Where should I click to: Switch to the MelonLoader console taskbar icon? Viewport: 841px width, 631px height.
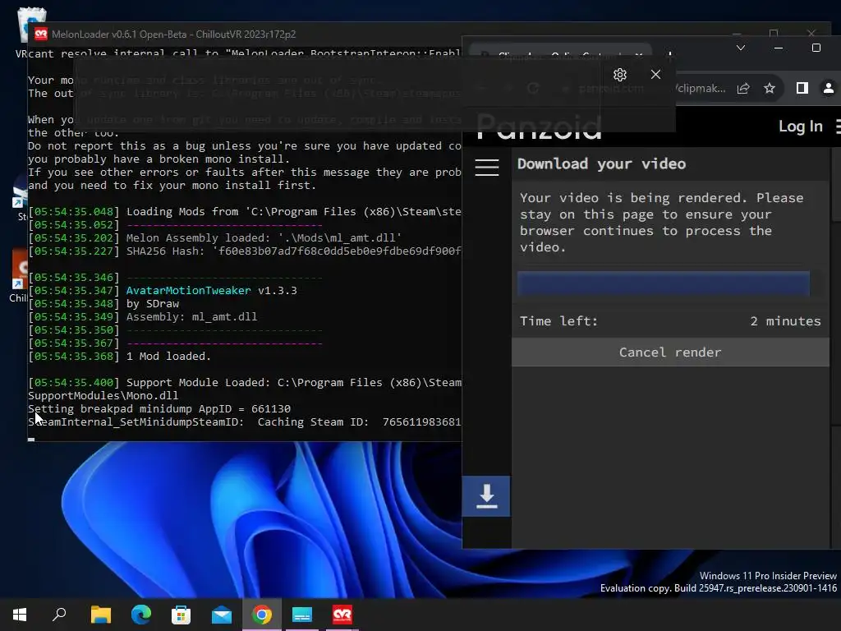tap(302, 615)
